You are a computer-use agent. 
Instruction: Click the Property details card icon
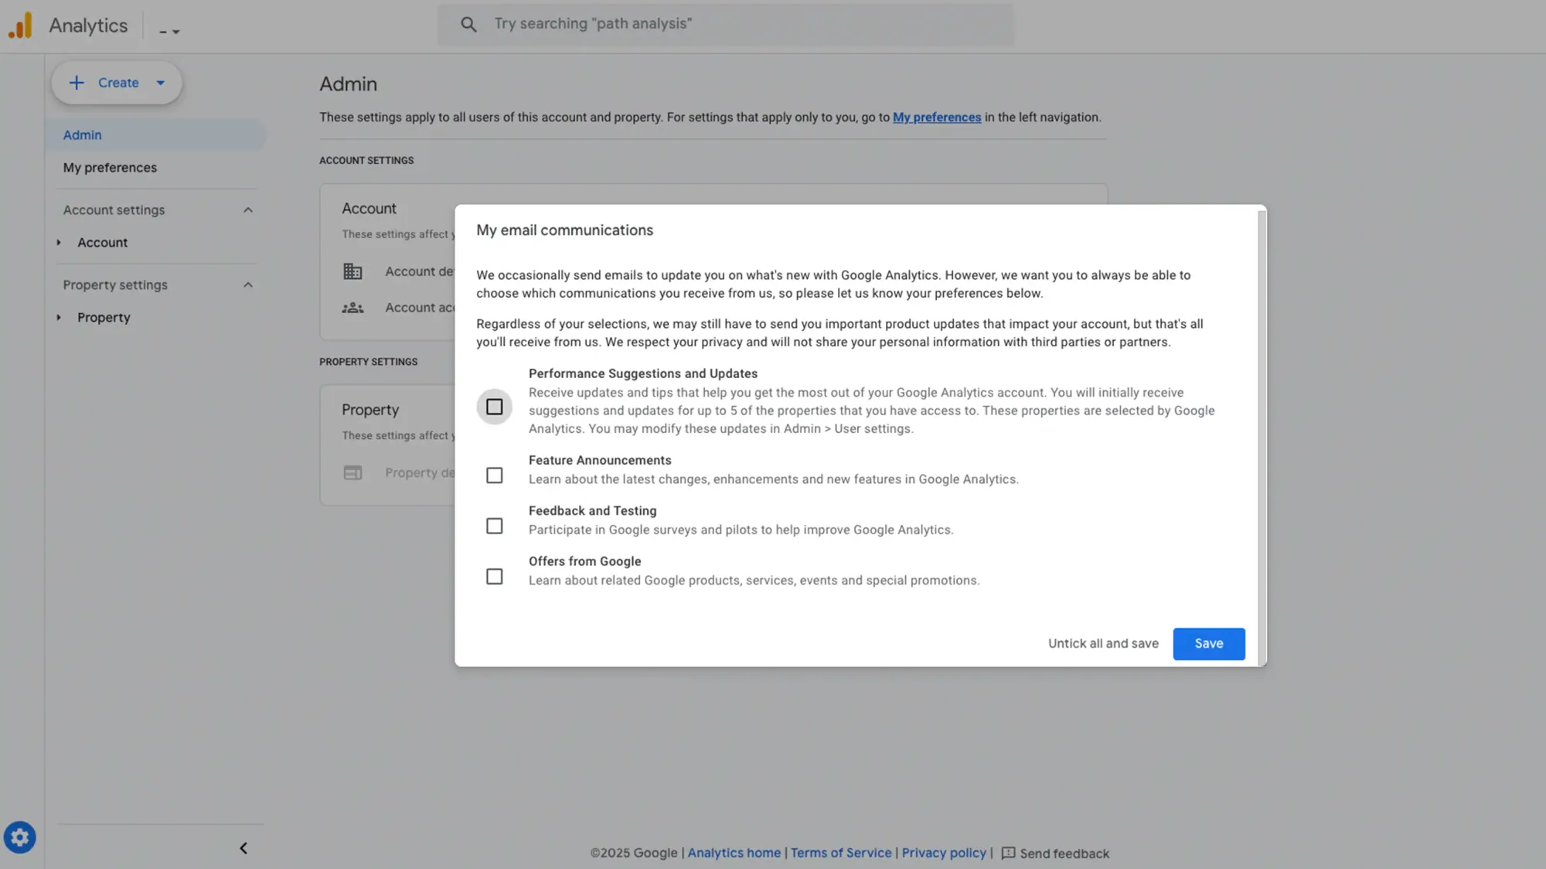(x=352, y=472)
